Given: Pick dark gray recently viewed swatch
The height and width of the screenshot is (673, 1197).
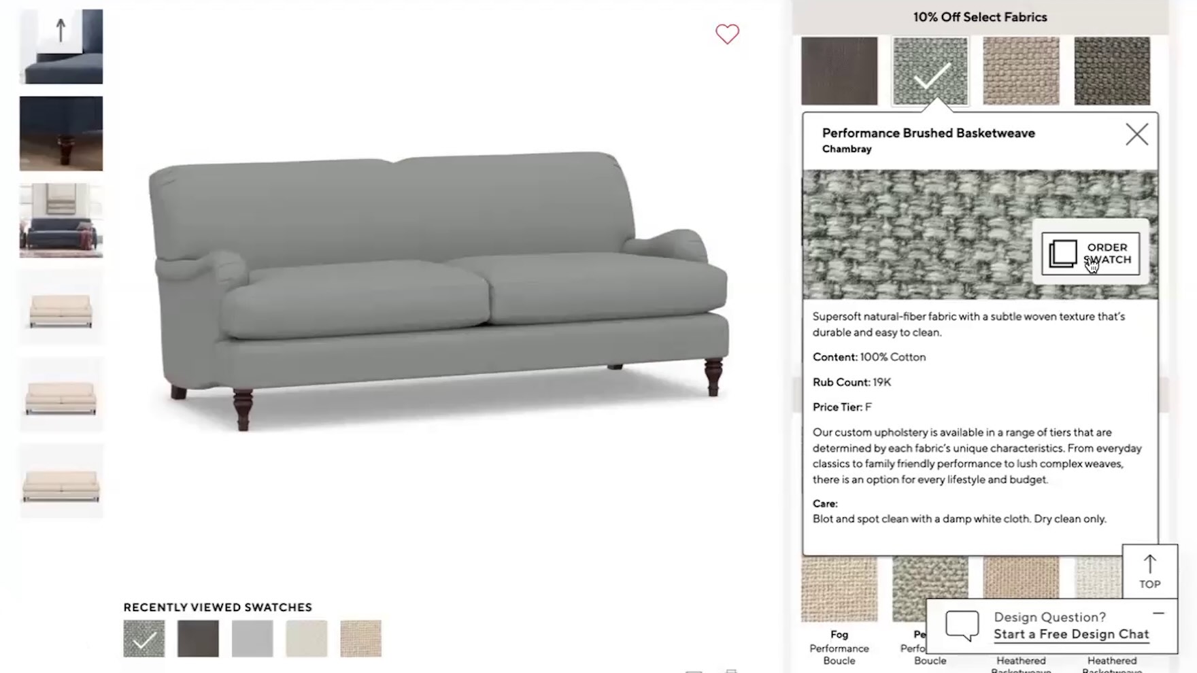Looking at the screenshot, I should pos(198,638).
